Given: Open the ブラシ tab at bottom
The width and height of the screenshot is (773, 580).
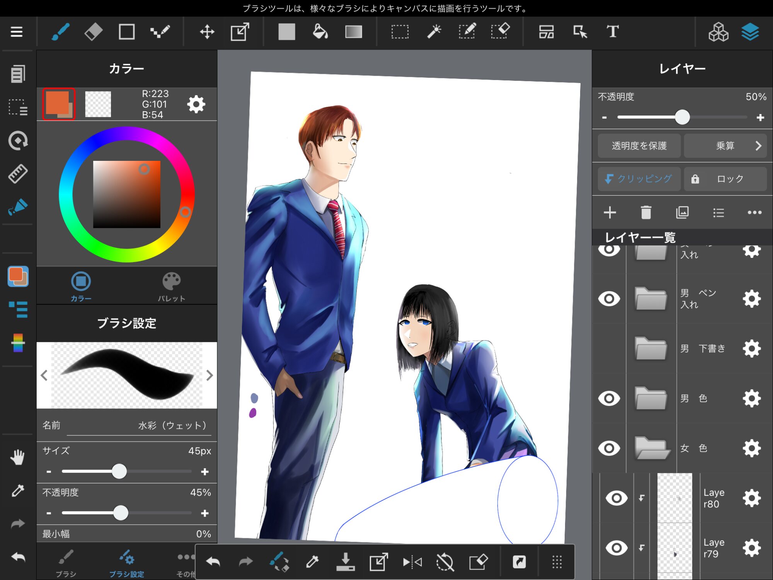Looking at the screenshot, I should coord(66,563).
